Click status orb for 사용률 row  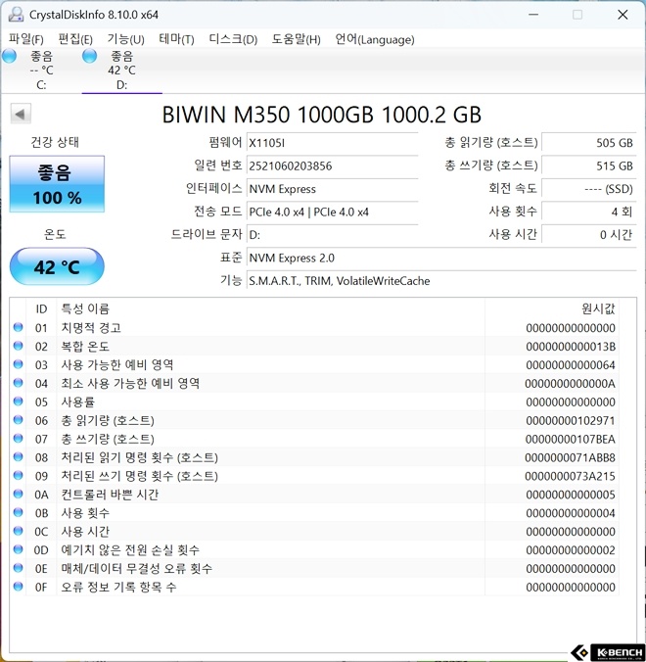pyautogui.click(x=18, y=402)
